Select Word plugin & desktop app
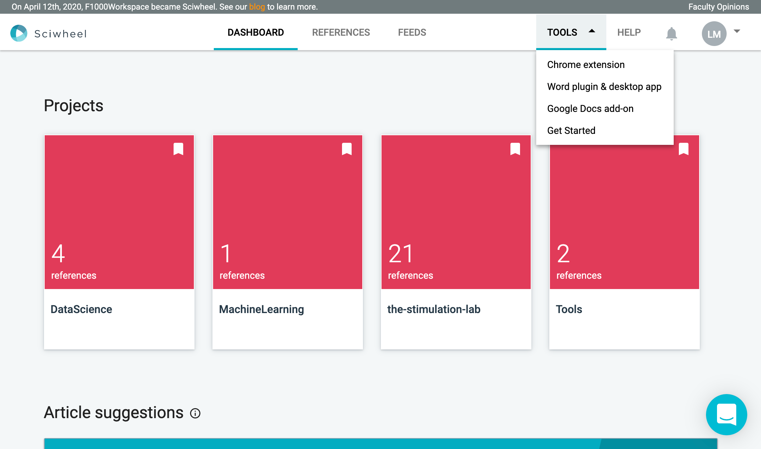 click(604, 87)
